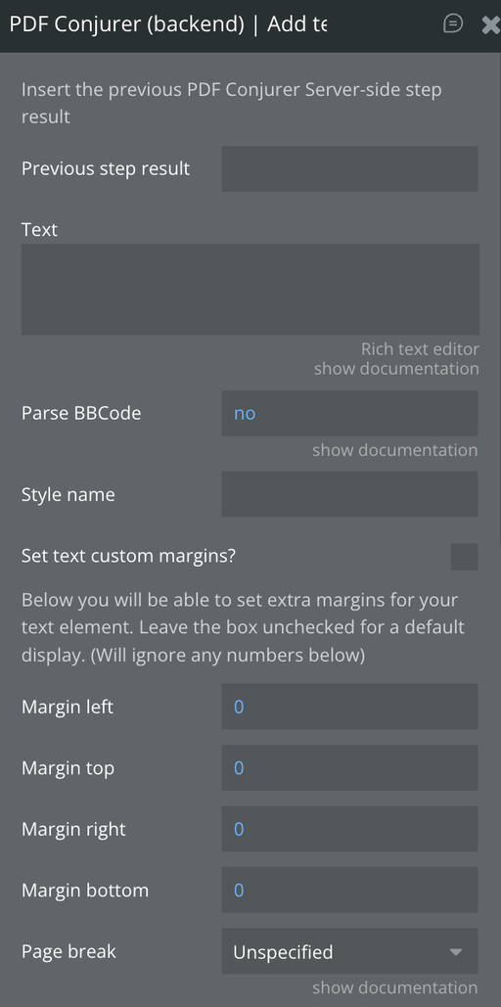The height and width of the screenshot is (1007, 501).
Task: Click the 'Set text custom margins?' label
Action: click(x=128, y=556)
